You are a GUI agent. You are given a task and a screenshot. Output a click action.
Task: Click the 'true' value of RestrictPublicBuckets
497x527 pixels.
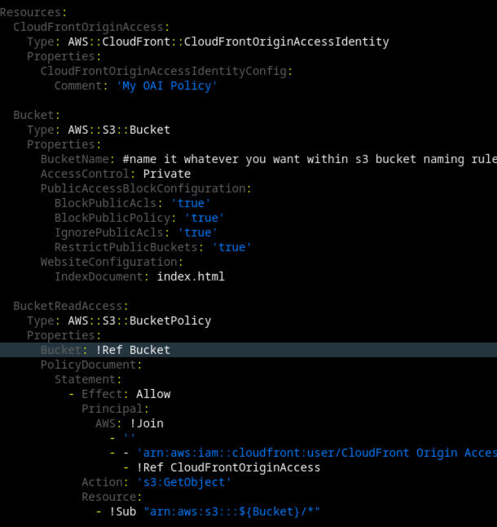click(231, 247)
